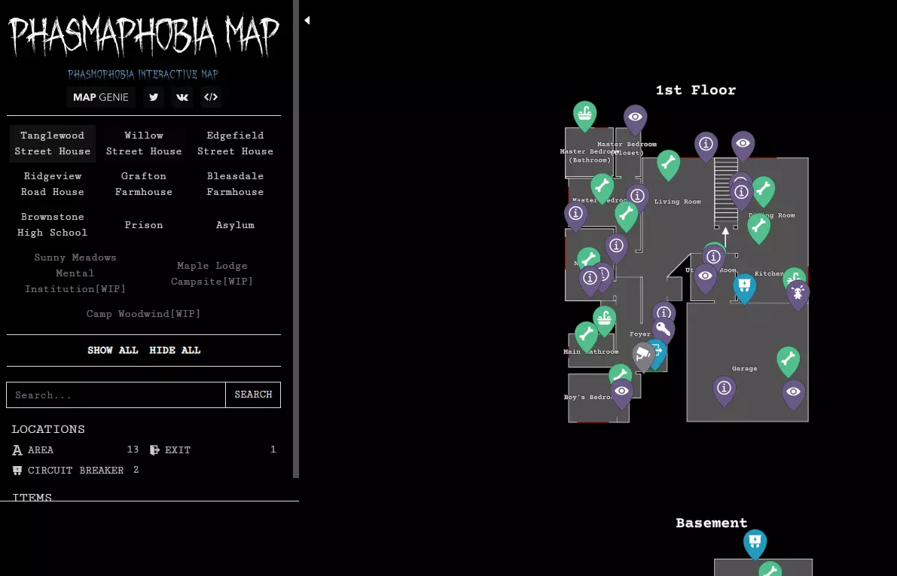
Task: Click the 'Basement' heading text
Action: (x=712, y=523)
